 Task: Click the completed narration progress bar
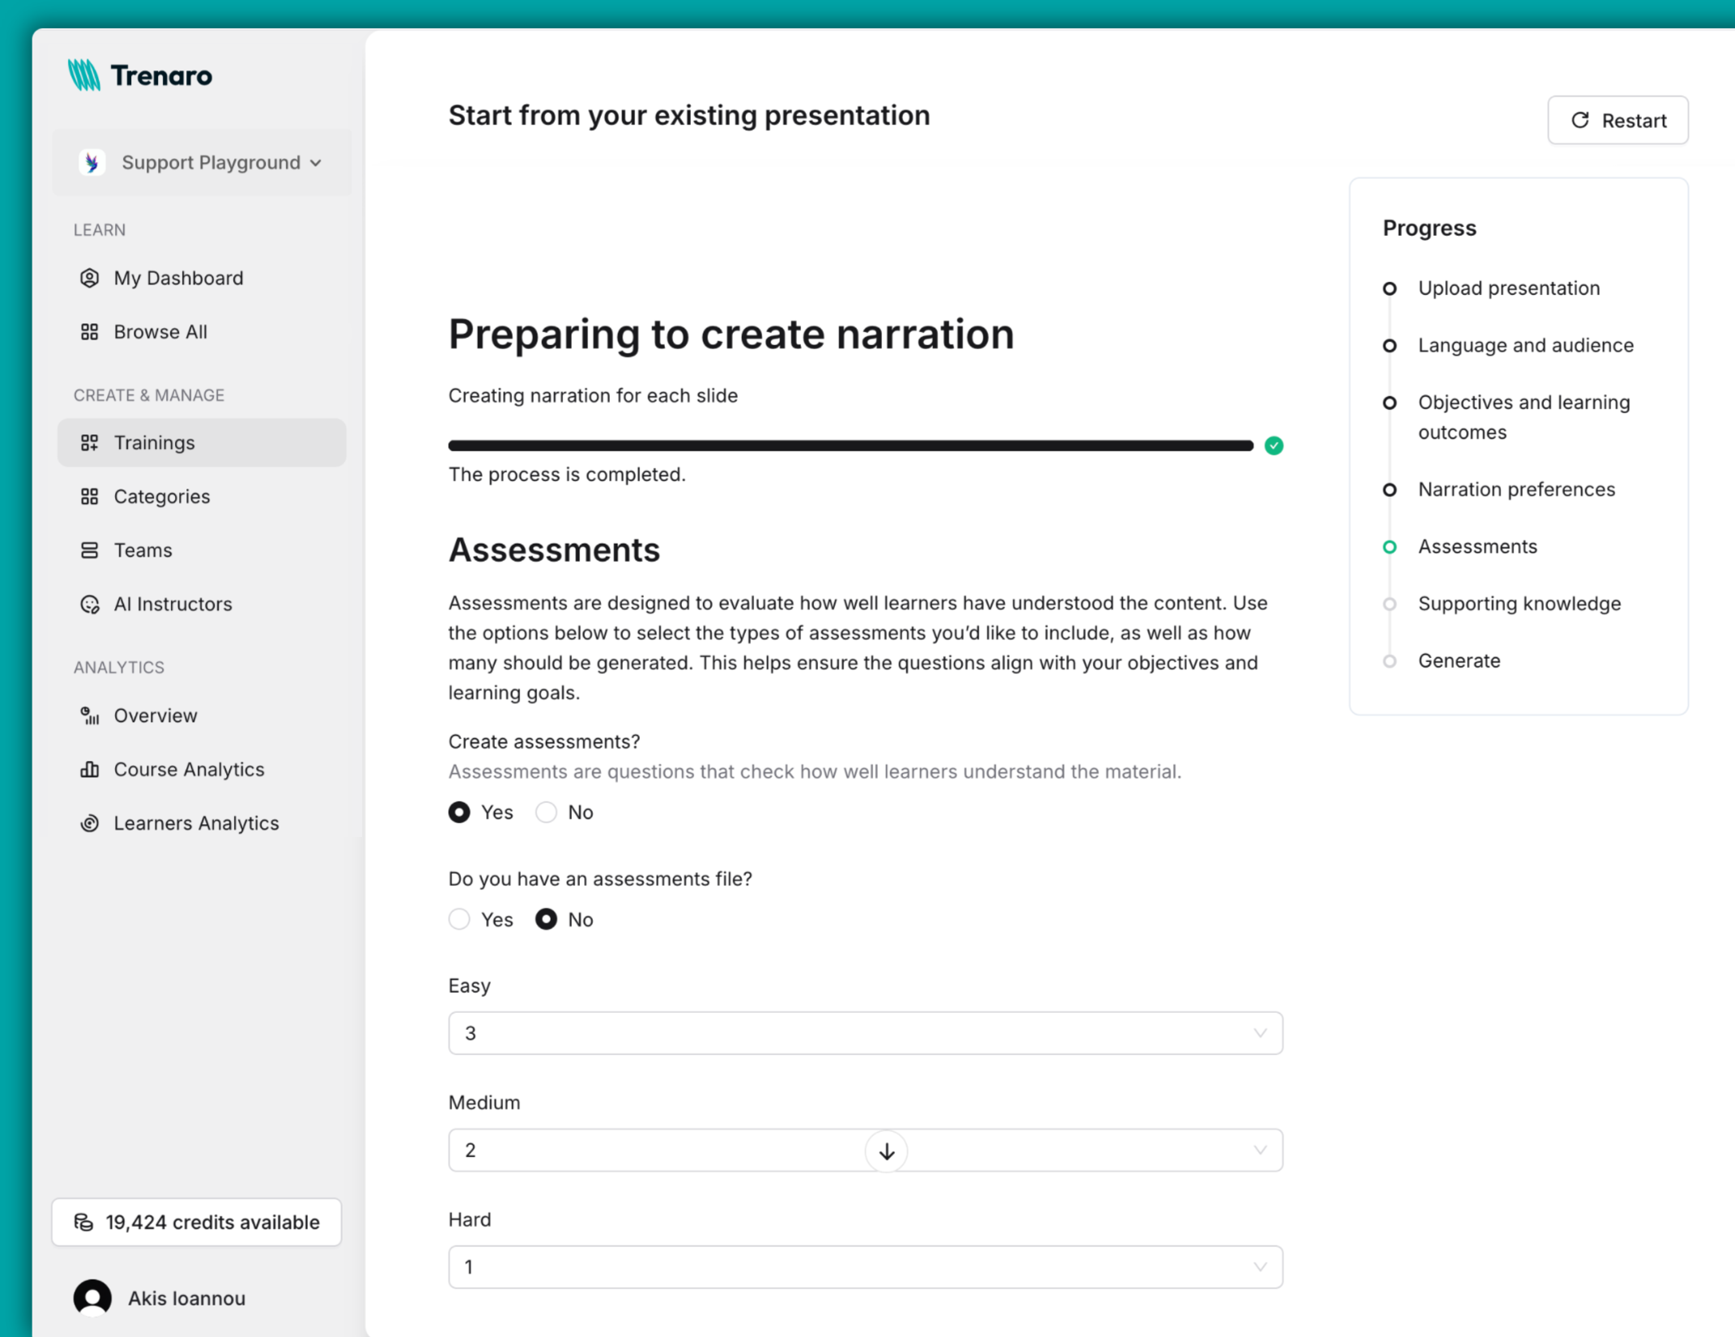point(850,445)
